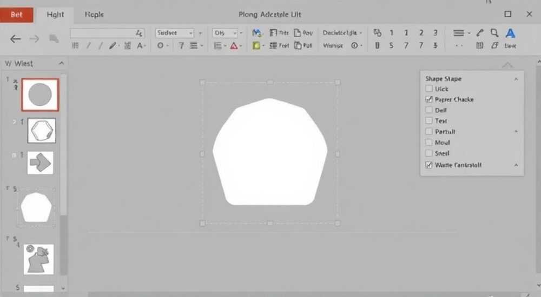Uncheck the Paprer Chacke checkbox
Screen dimensions: 541x297
tap(429, 99)
